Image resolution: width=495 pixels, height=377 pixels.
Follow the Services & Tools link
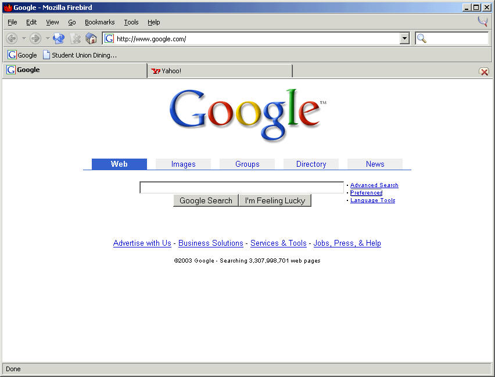[278, 243]
